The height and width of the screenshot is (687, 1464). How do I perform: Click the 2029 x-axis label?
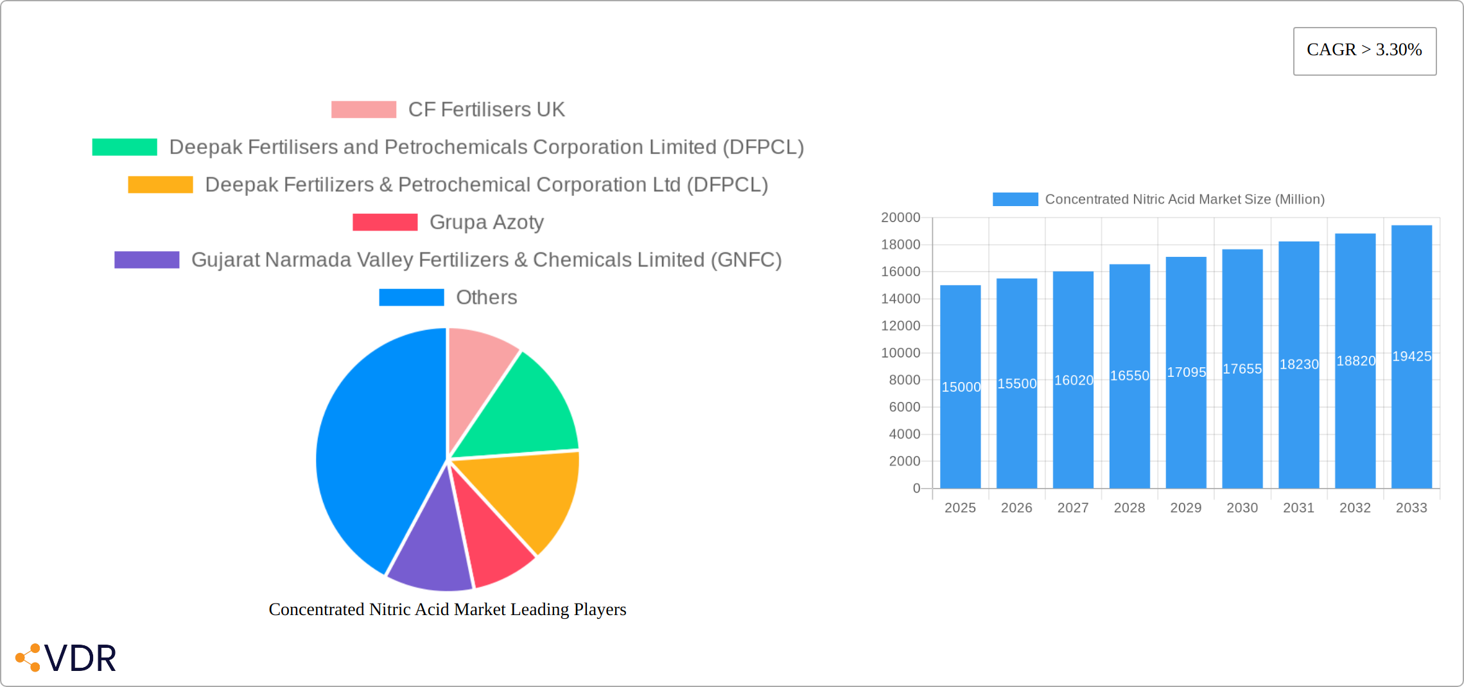[1186, 508]
